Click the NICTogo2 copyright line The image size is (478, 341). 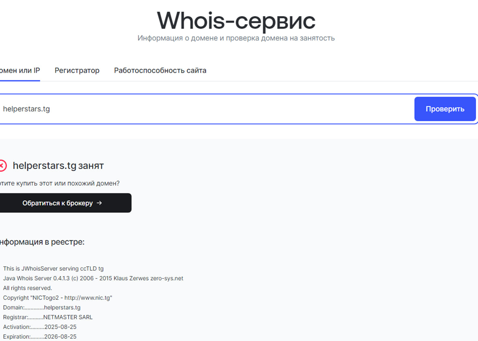click(57, 298)
